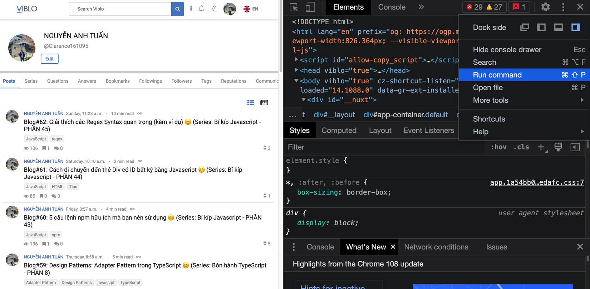The height and width of the screenshot is (289, 590).
Task: Click the DevTools three-dot customize menu
Action: [563, 7]
